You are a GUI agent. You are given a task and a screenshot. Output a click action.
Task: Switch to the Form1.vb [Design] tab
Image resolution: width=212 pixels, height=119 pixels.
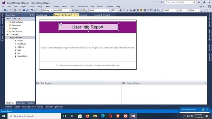102,15
